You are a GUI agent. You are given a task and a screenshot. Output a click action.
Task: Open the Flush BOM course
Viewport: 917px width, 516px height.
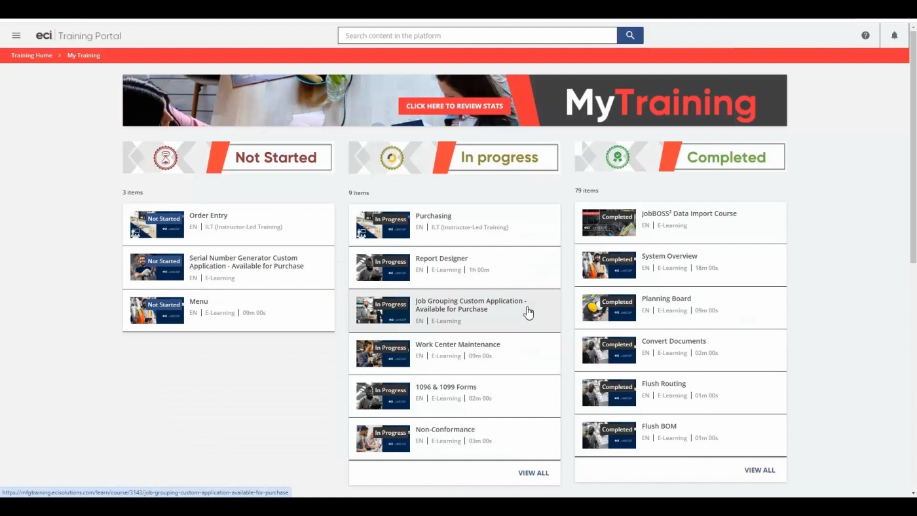[x=681, y=435]
